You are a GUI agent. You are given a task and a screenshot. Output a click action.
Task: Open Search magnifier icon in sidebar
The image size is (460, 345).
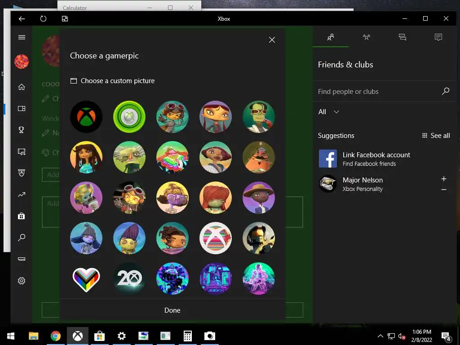click(x=22, y=237)
